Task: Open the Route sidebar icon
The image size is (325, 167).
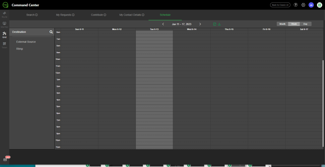Action: (4, 14)
